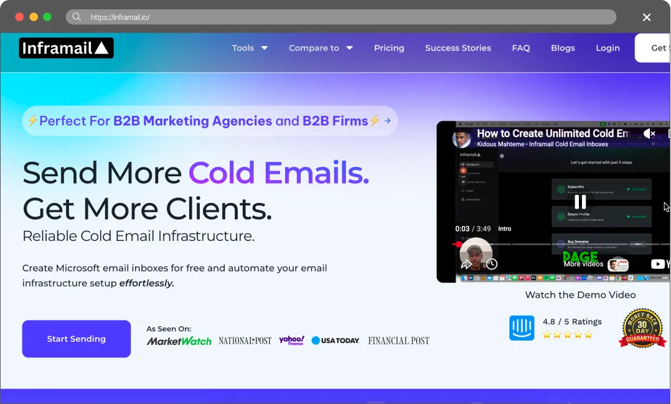Open Success Stories
This screenshot has height=404, width=671.
click(458, 48)
